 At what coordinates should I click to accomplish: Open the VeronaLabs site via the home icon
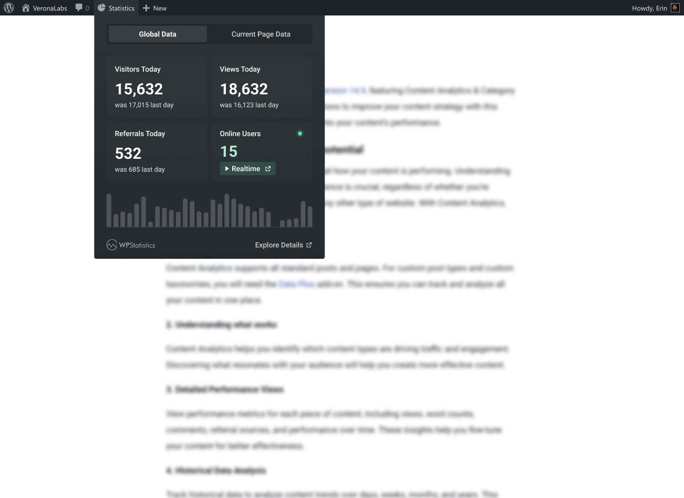[44, 8]
